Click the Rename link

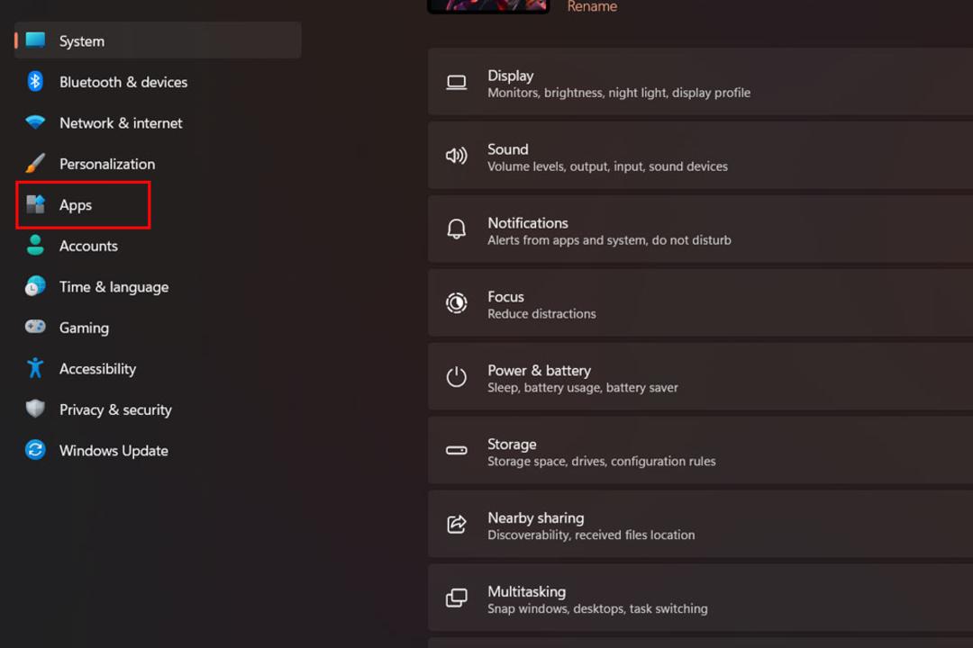pos(592,7)
